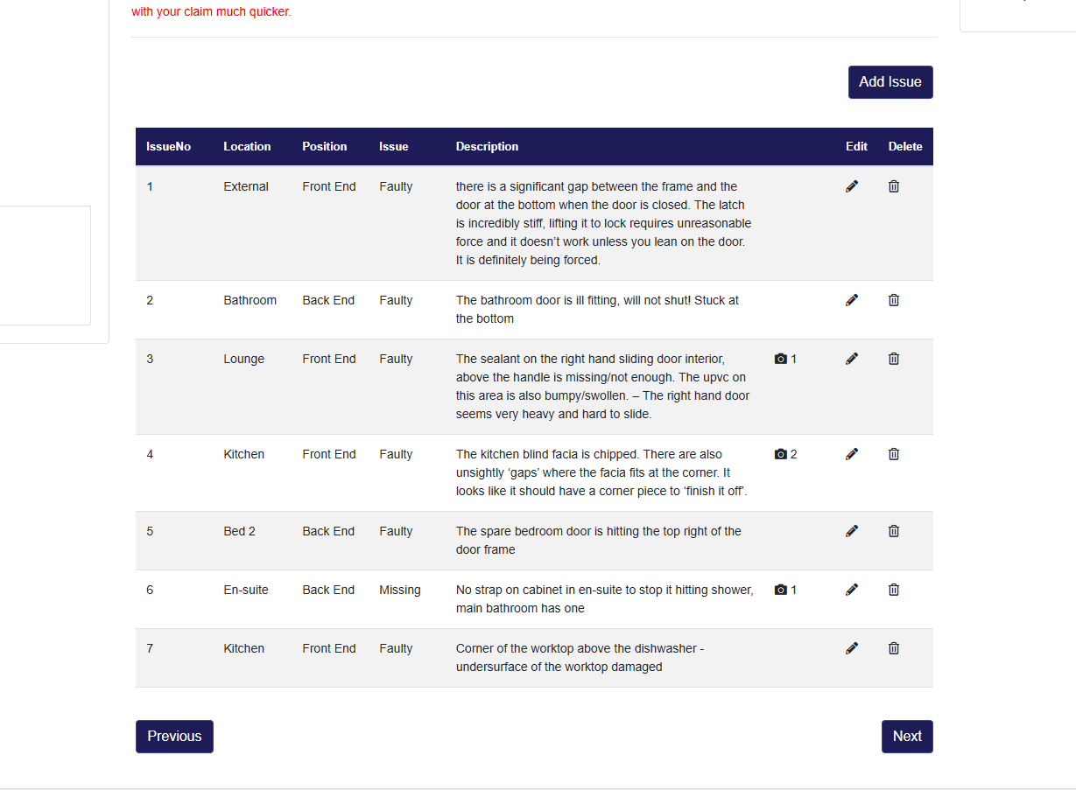The image size is (1076, 790).
Task: Click the Add Issue button
Action: click(890, 82)
